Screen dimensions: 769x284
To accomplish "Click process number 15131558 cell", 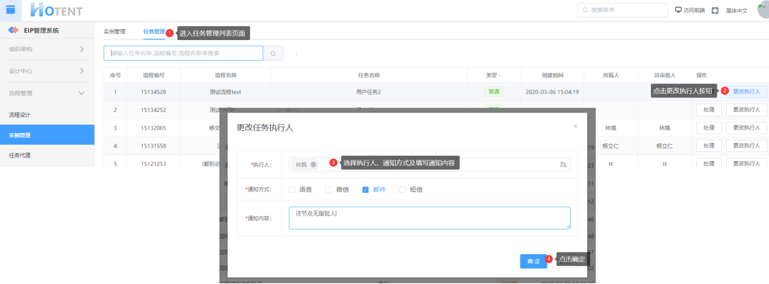I will tap(153, 146).
